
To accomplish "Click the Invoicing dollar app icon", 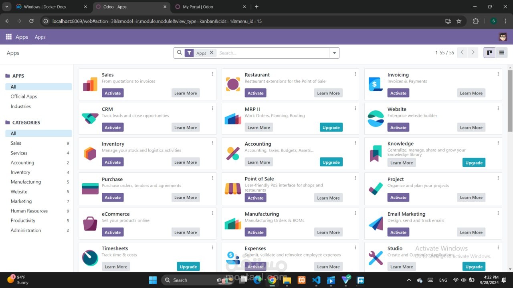I will coord(376,84).
